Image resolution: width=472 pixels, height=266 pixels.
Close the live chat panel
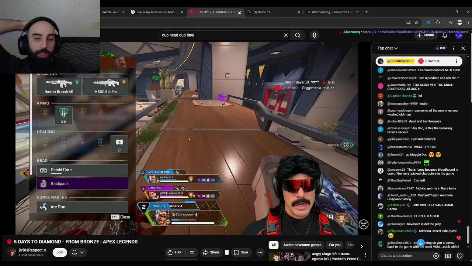(463, 48)
